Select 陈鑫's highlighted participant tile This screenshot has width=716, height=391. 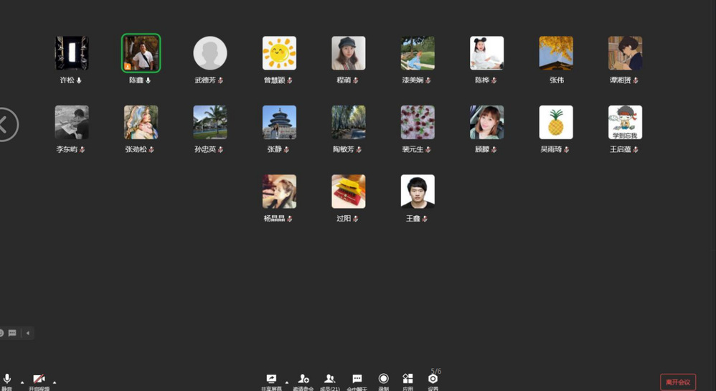pos(141,54)
